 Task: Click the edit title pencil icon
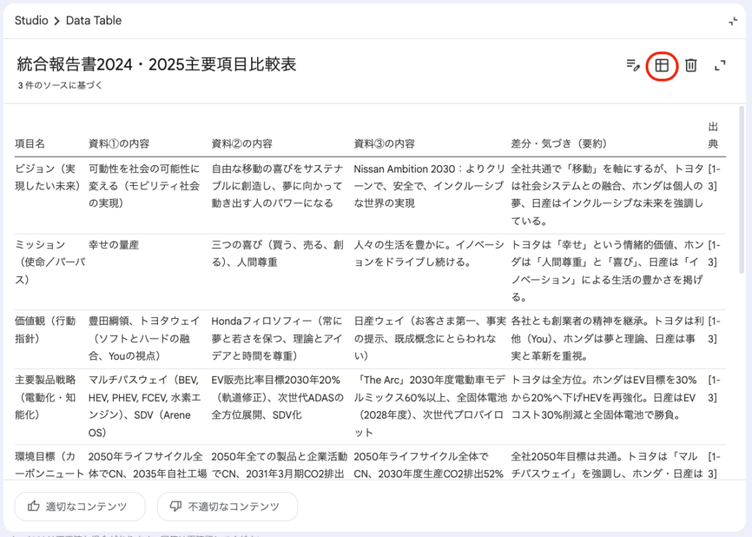point(633,65)
